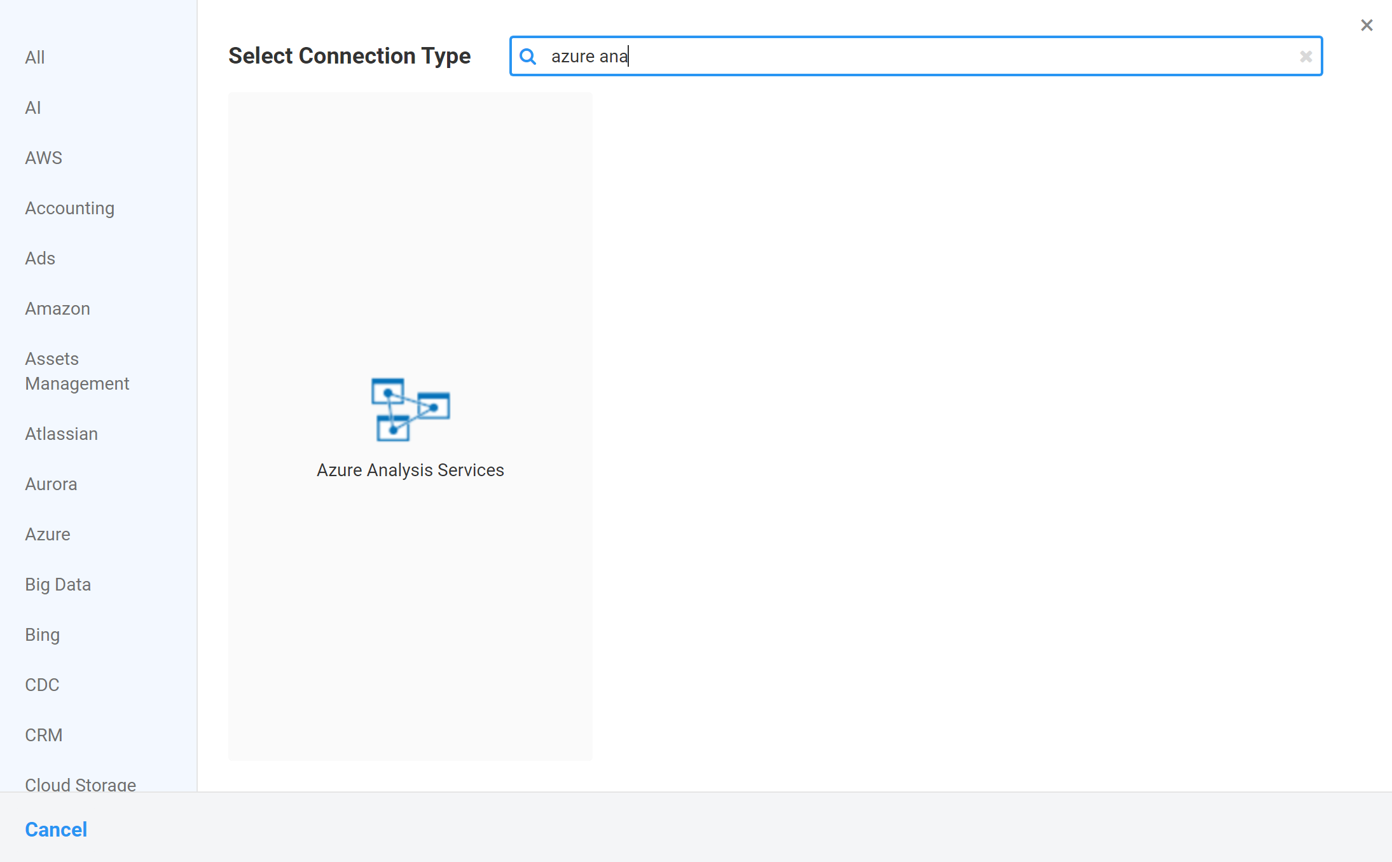Click the Azure Analysis Services label
This screenshot has height=862, width=1392.
click(410, 470)
